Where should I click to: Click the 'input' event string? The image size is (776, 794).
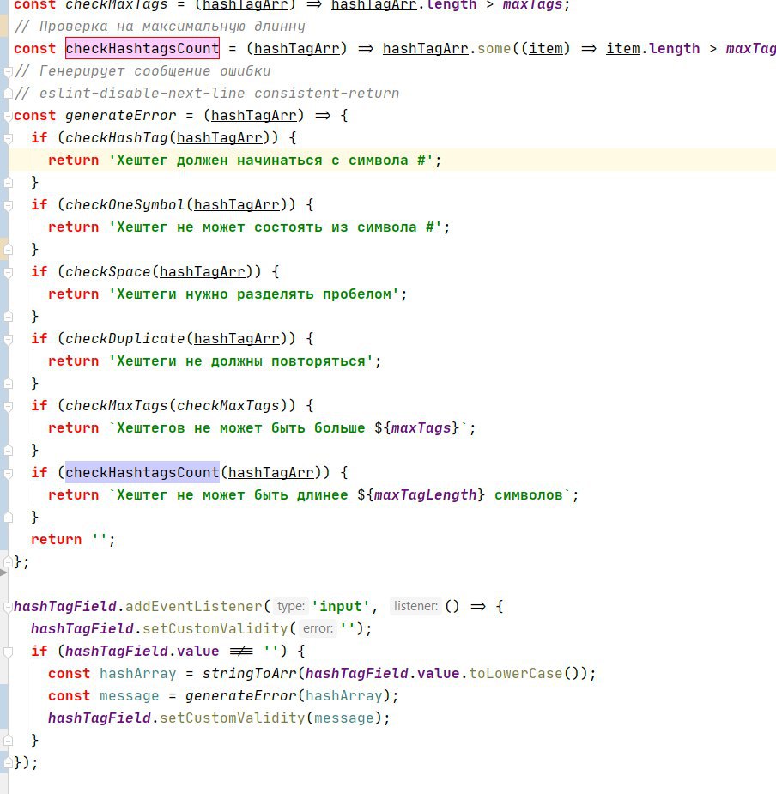coord(342,607)
